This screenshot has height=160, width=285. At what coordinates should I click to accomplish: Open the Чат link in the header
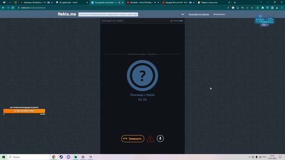click(x=183, y=14)
